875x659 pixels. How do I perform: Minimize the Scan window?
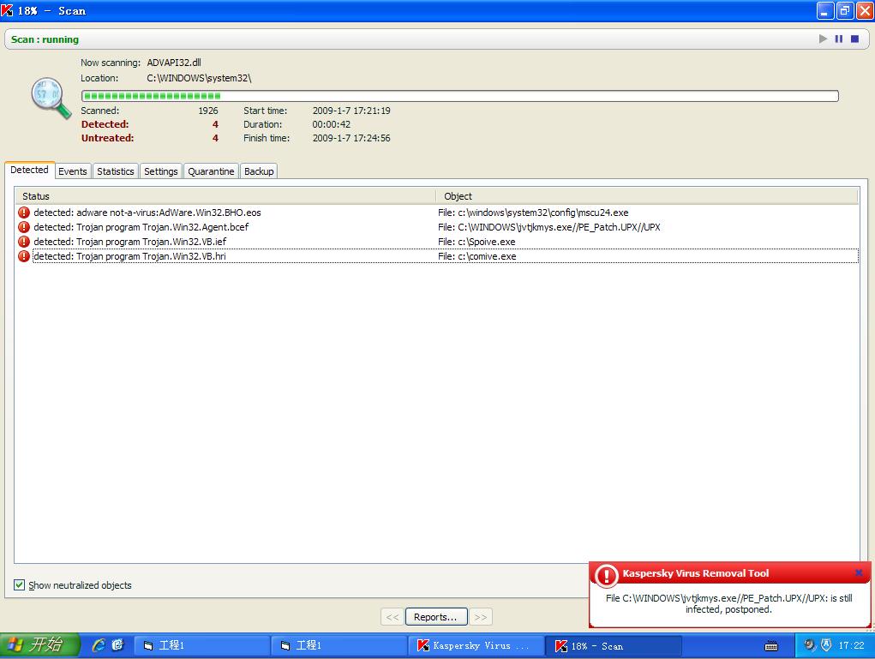(x=824, y=10)
